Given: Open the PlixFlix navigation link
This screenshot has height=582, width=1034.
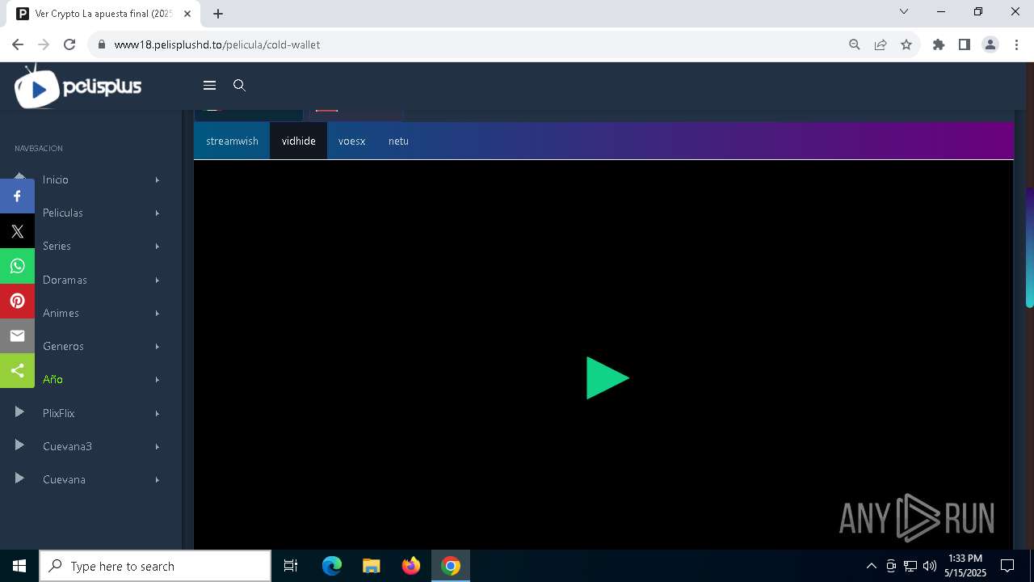Looking at the screenshot, I should tap(58, 413).
